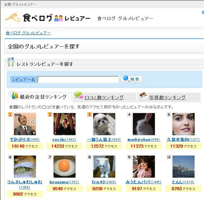Click the speech bubbles review-count icon
This screenshot has height=200, width=204.
(79, 95)
